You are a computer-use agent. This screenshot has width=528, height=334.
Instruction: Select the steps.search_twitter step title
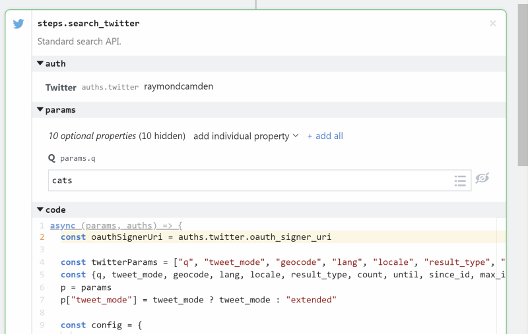[88, 24]
